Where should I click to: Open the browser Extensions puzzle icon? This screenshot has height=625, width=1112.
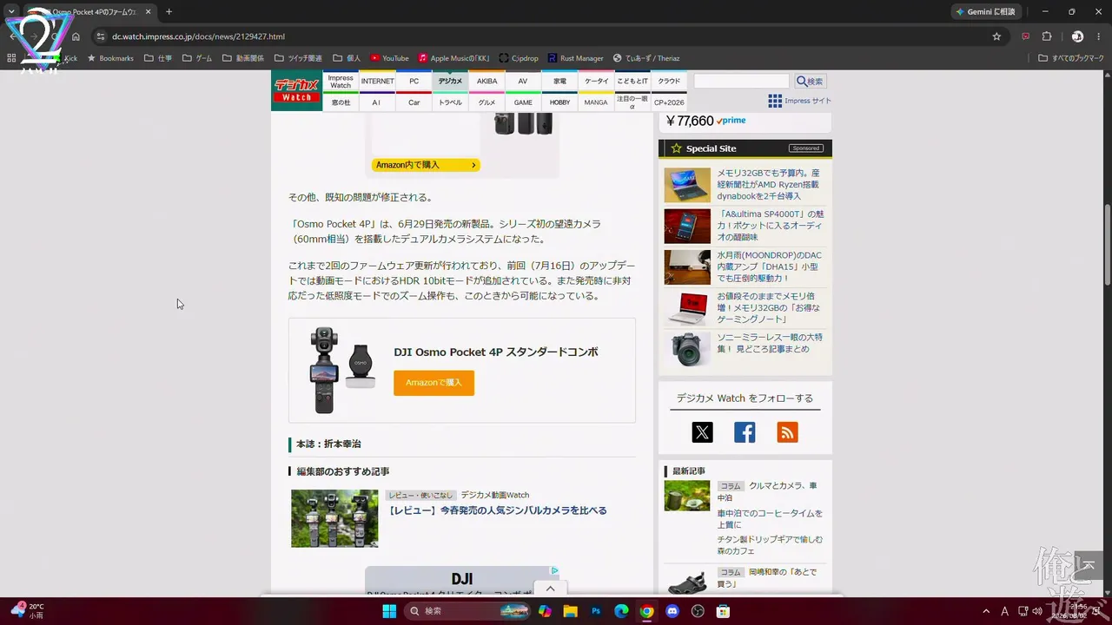coord(1047,36)
